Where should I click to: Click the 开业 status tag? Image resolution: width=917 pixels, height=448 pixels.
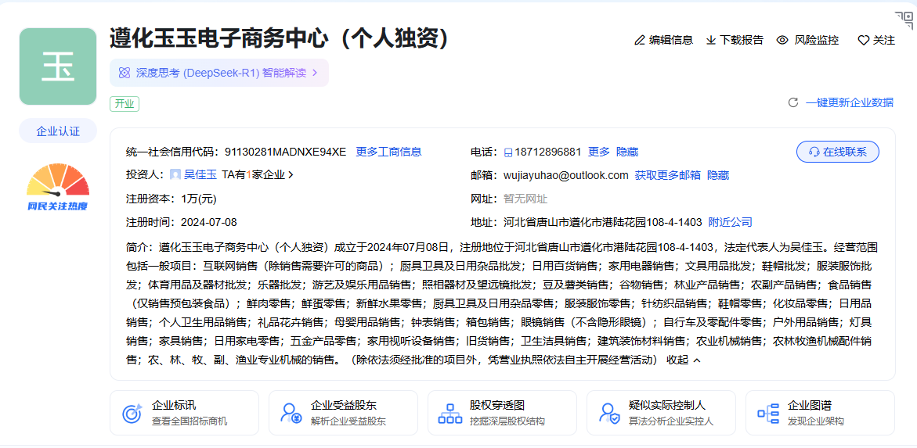coord(125,104)
